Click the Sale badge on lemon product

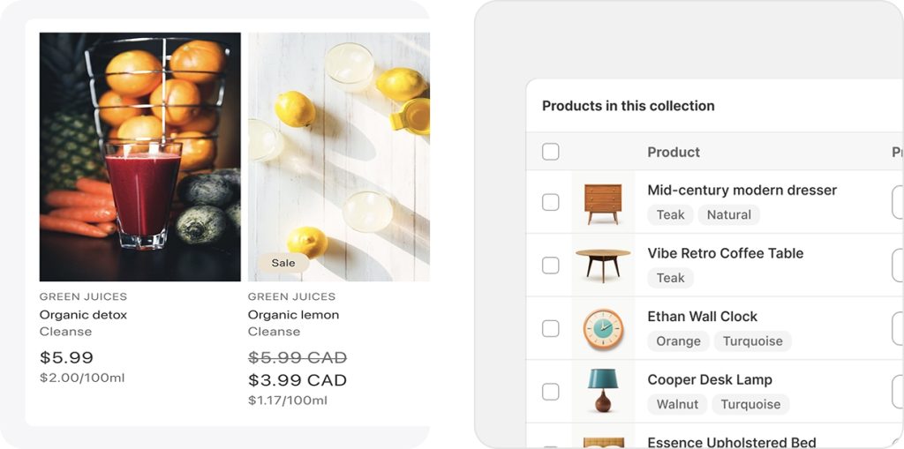pos(283,263)
